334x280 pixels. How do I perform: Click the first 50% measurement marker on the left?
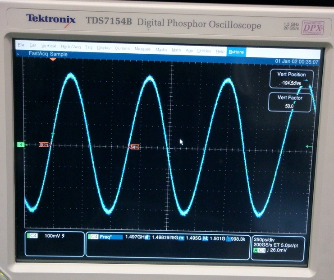[x=45, y=145]
